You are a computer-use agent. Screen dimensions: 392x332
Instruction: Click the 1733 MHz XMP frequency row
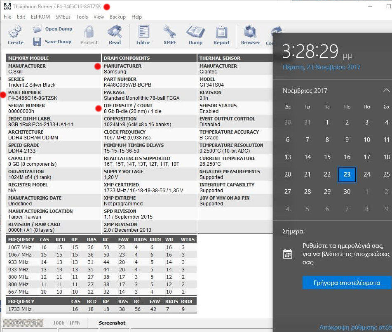[x=101, y=309]
